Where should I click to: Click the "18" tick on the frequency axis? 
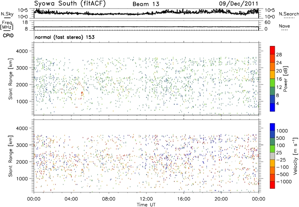(x=25, y=22)
